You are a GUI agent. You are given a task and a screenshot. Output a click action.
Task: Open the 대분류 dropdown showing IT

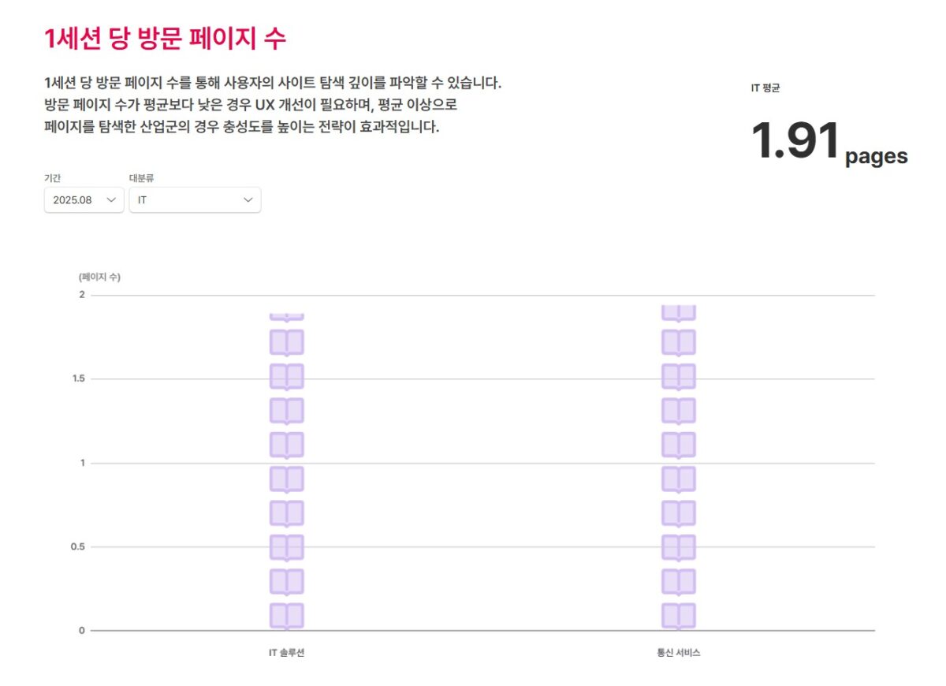pyautogui.click(x=194, y=200)
